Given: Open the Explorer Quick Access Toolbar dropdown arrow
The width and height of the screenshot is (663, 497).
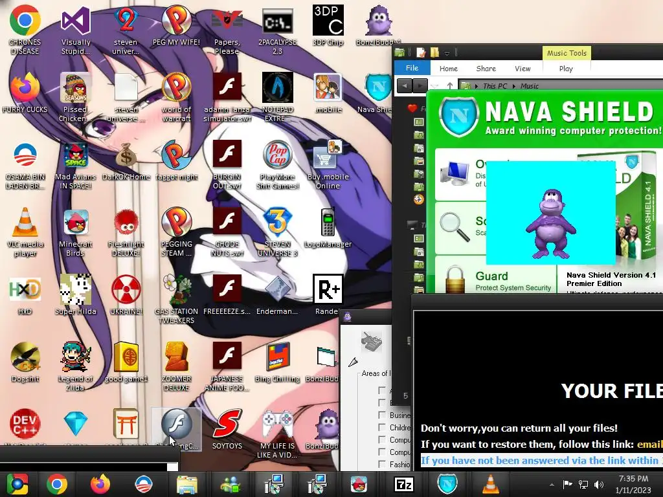Looking at the screenshot, I should (x=447, y=53).
